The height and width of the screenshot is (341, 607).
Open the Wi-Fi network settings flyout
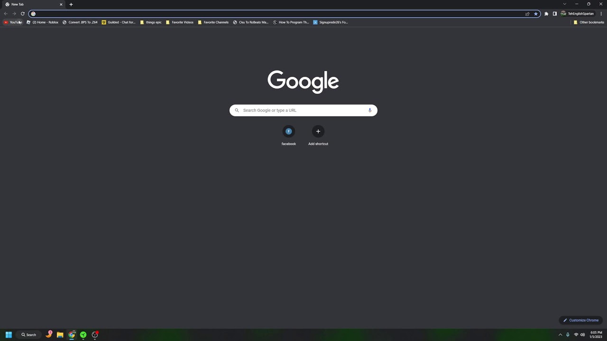tap(576, 335)
